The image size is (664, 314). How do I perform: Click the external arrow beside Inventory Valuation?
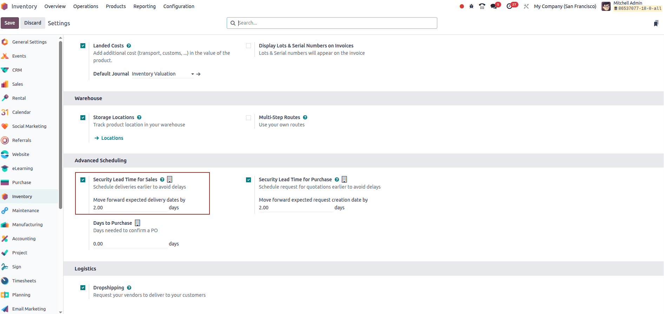(x=199, y=74)
